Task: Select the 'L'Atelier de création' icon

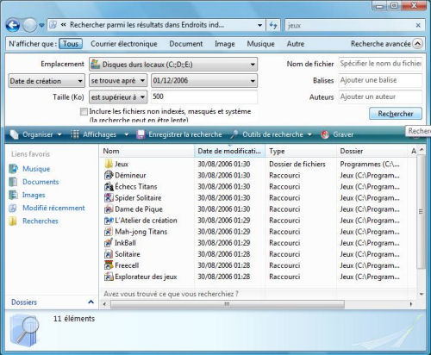Action: point(109,221)
